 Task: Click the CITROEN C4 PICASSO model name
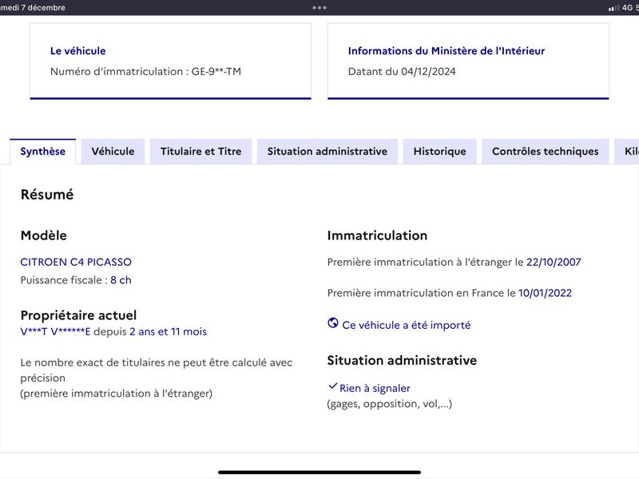[76, 262]
